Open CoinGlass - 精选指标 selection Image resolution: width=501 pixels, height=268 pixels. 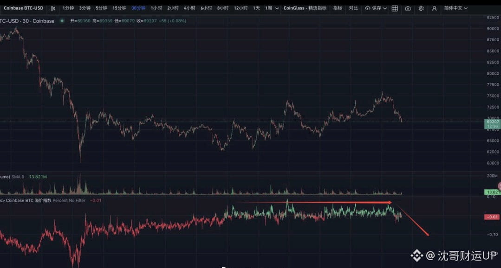tap(305, 8)
